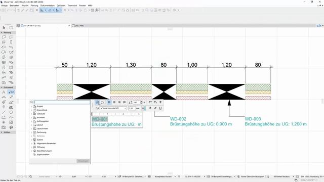Select the Line tool in Dokument section

click(x=4, y=112)
